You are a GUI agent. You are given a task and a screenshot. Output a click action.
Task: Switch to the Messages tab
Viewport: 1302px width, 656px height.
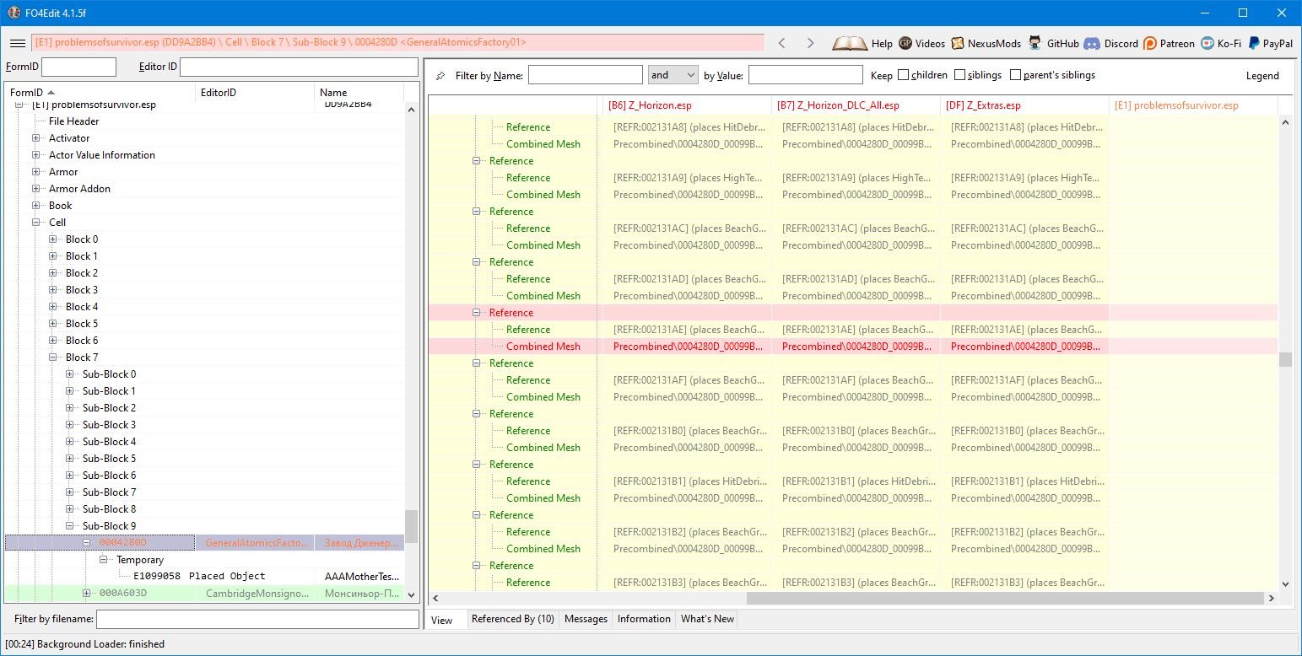coord(586,619)
